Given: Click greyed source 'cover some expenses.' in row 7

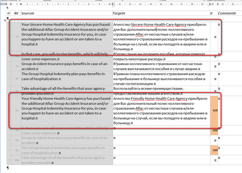Looking at the screenshot, I should (x=39, y=133).
